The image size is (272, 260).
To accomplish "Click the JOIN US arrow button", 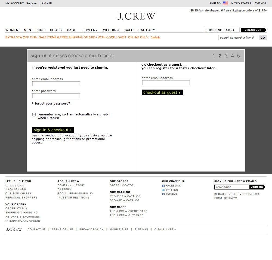I will (256, 187).
